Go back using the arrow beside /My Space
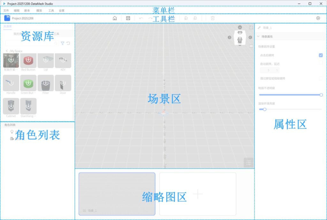Screen dimensions: 327x220 click(x=7, y=51)
